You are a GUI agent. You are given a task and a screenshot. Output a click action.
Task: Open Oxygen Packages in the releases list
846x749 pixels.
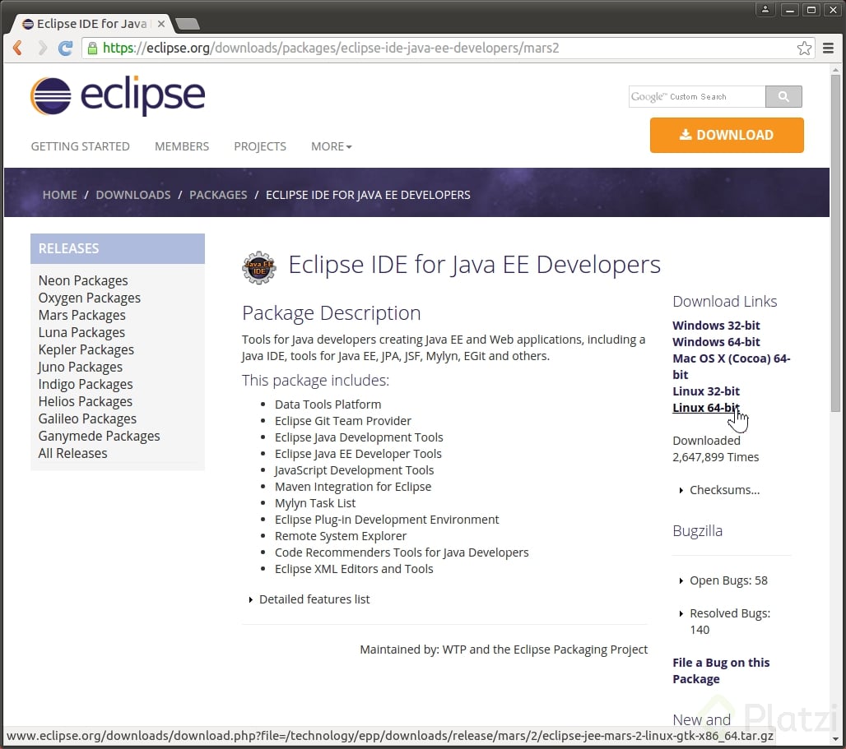click(x=90, y=298)
